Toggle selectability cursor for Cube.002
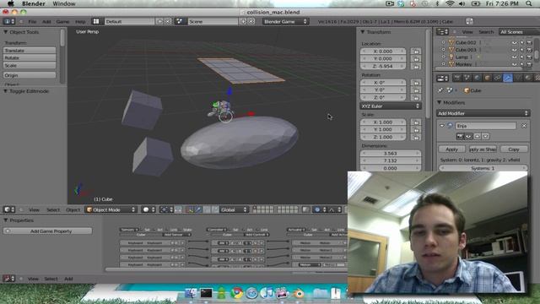Viewport: 540px width, 304px height. coord(521,43)
